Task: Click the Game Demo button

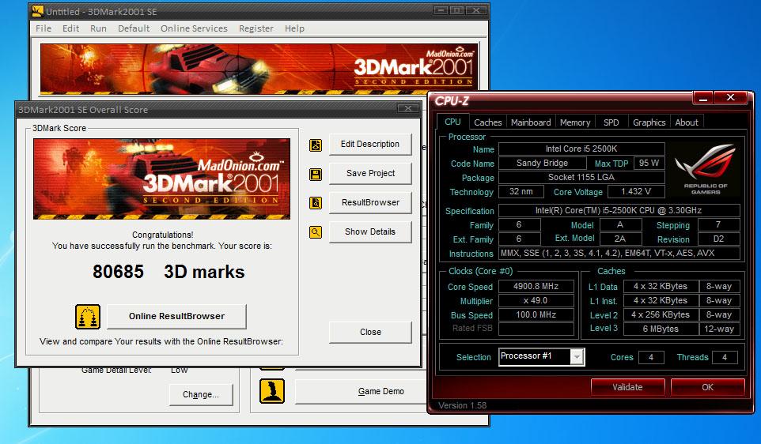Action: 361,391
